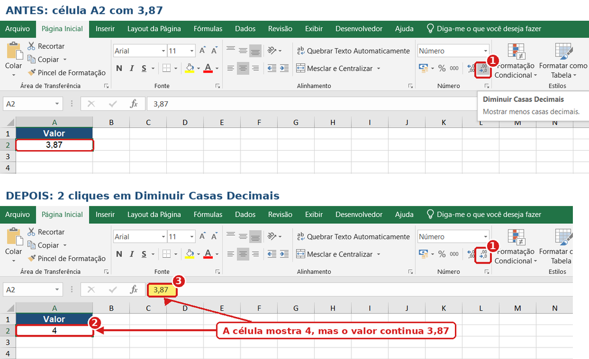The height and width of the screenshot is (359, 589).
Task: Open Formatar como Tabela in the ANTES ribbon
Action: [x=563, y=61]
